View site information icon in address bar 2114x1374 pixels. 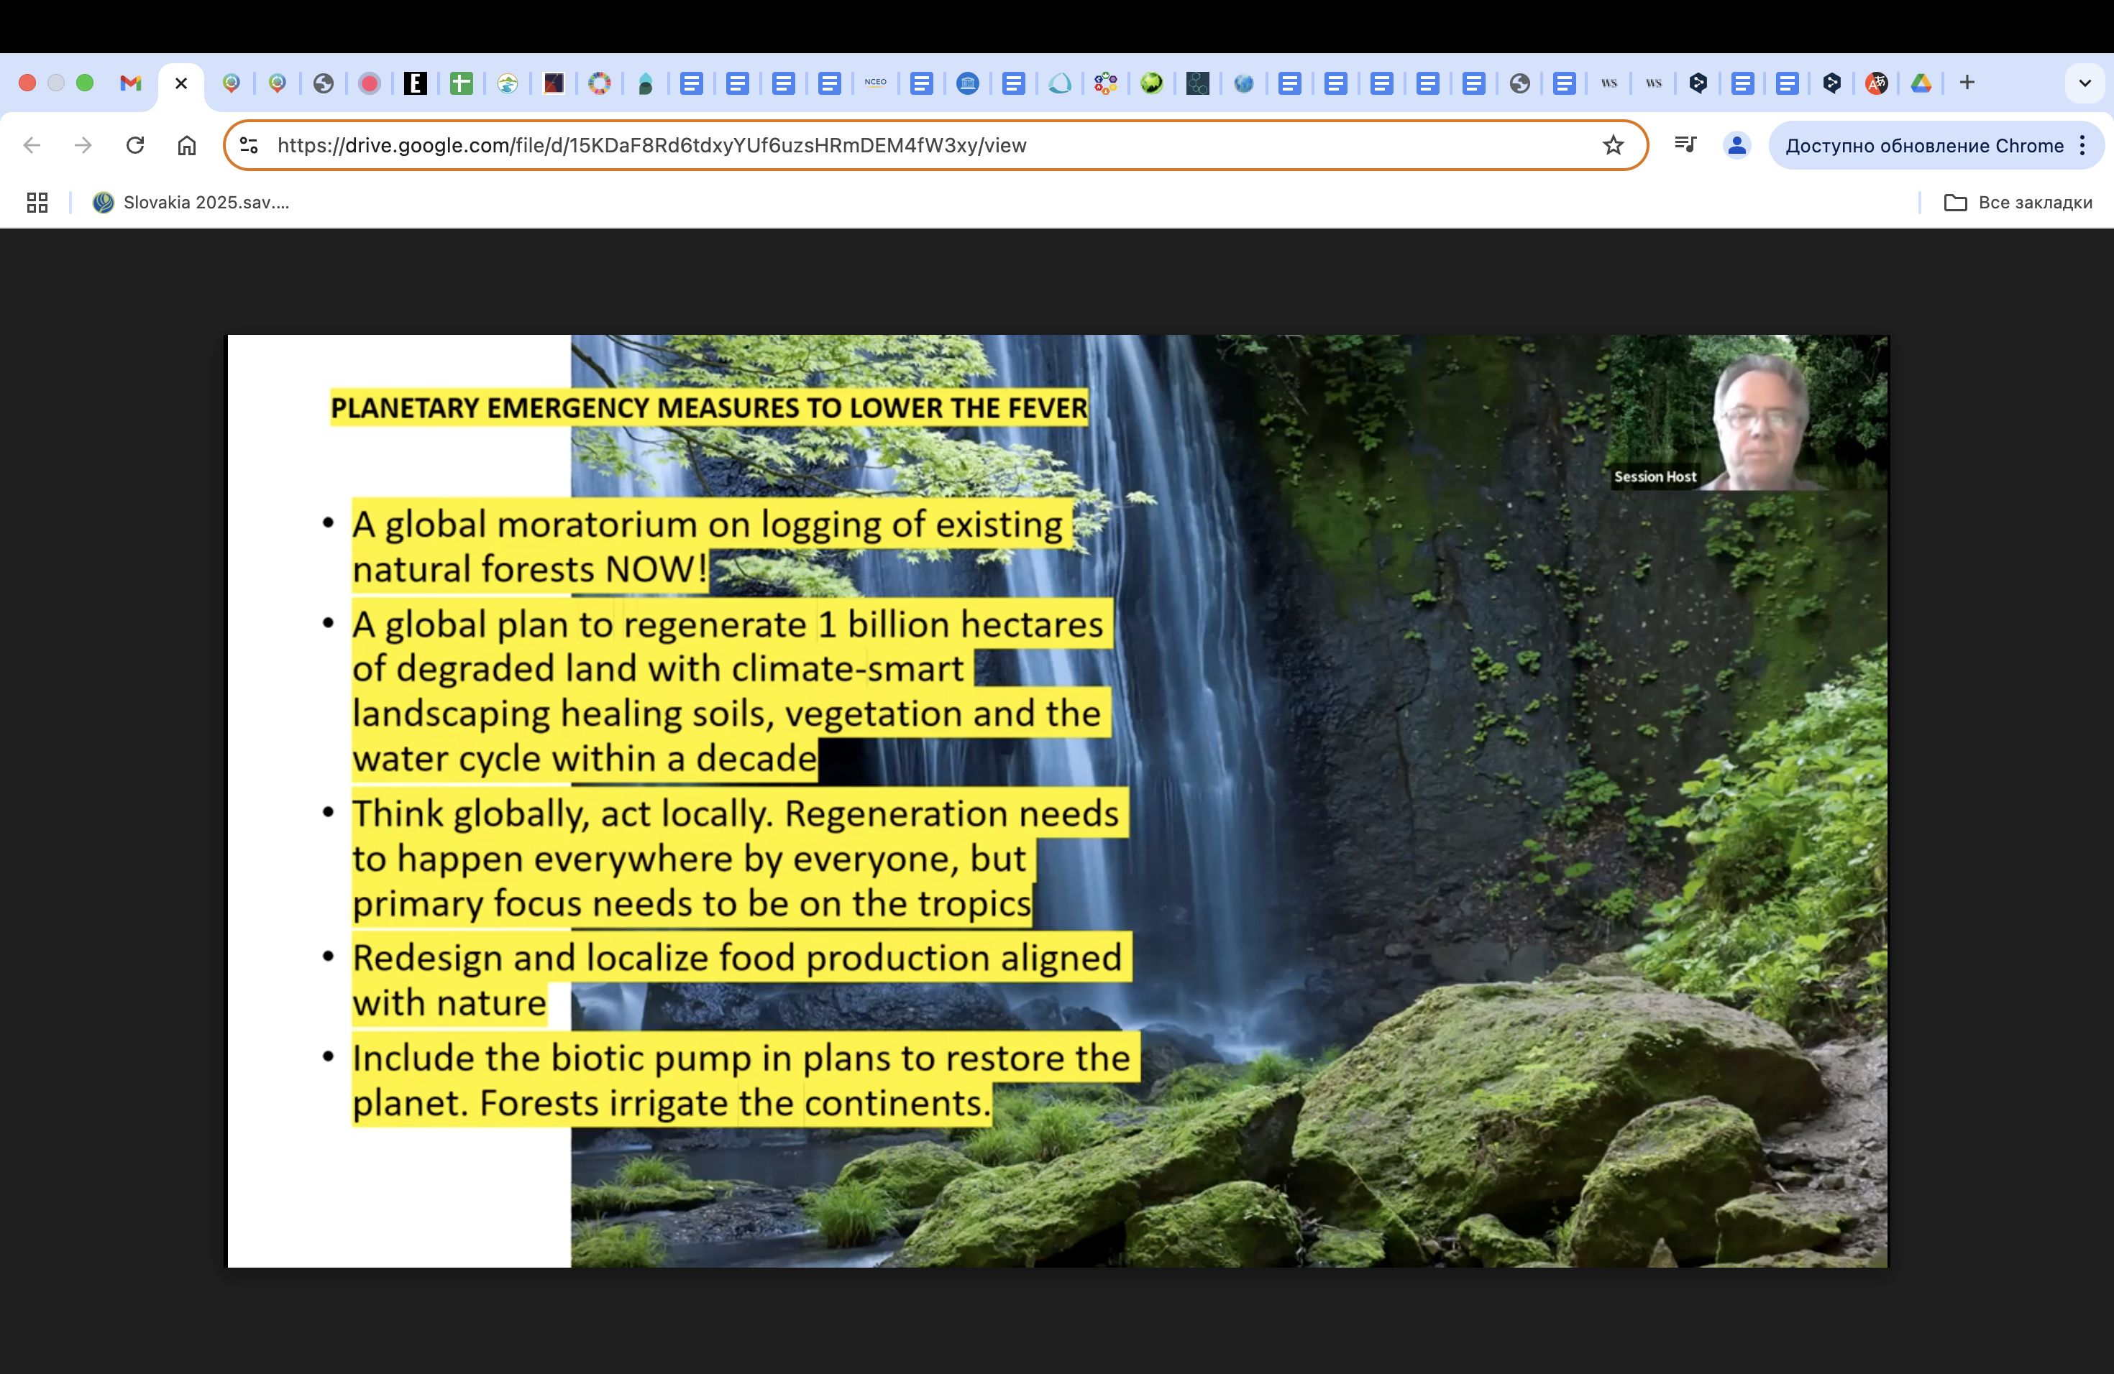pyautogui.click(x=250, y=146)
